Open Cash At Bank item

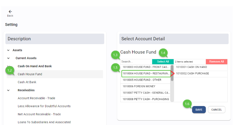click(x=27, y=82)
